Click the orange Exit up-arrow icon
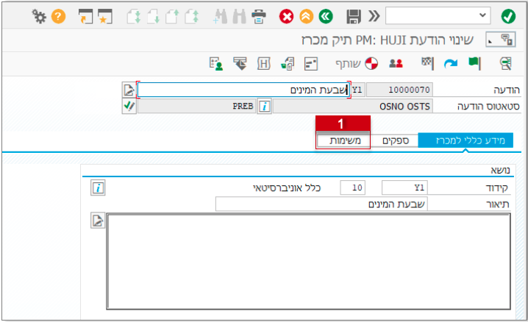The image size is (528, 322). [x=305, y=15]
